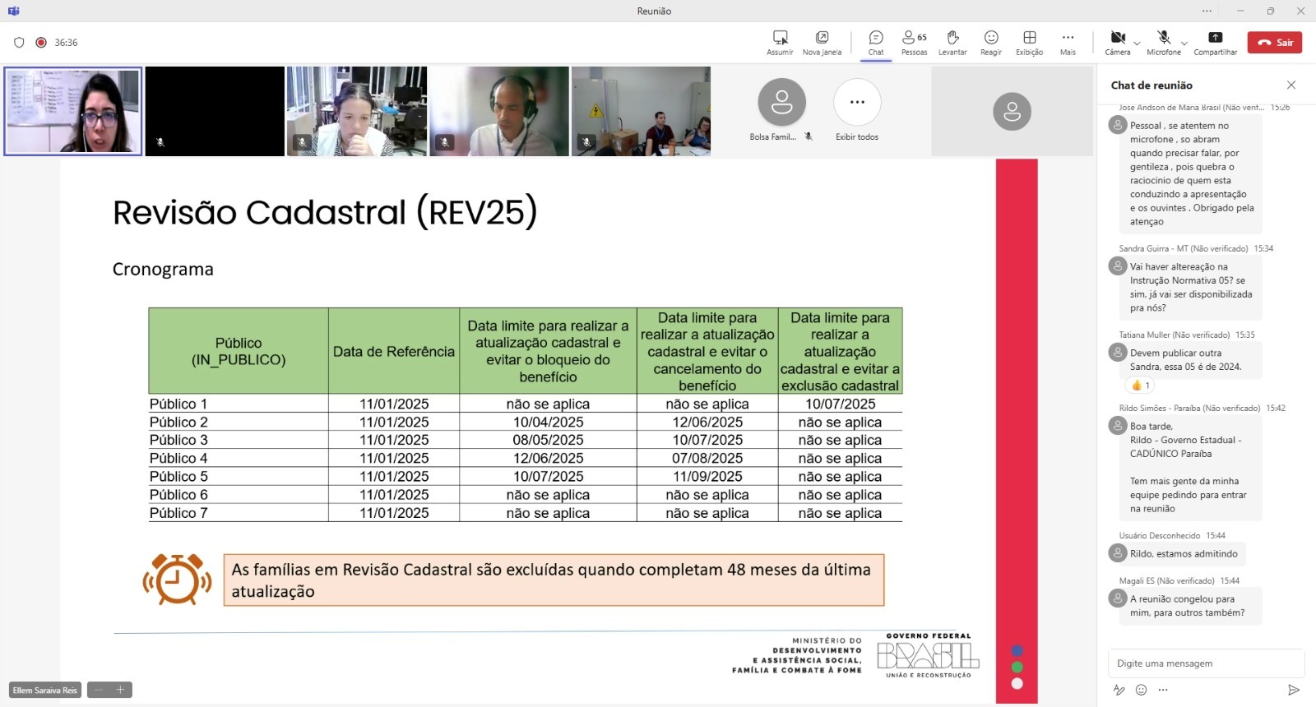
Task: Open the Reagir reactions icon
Action: pyautogui.click(x=991, y=38)
